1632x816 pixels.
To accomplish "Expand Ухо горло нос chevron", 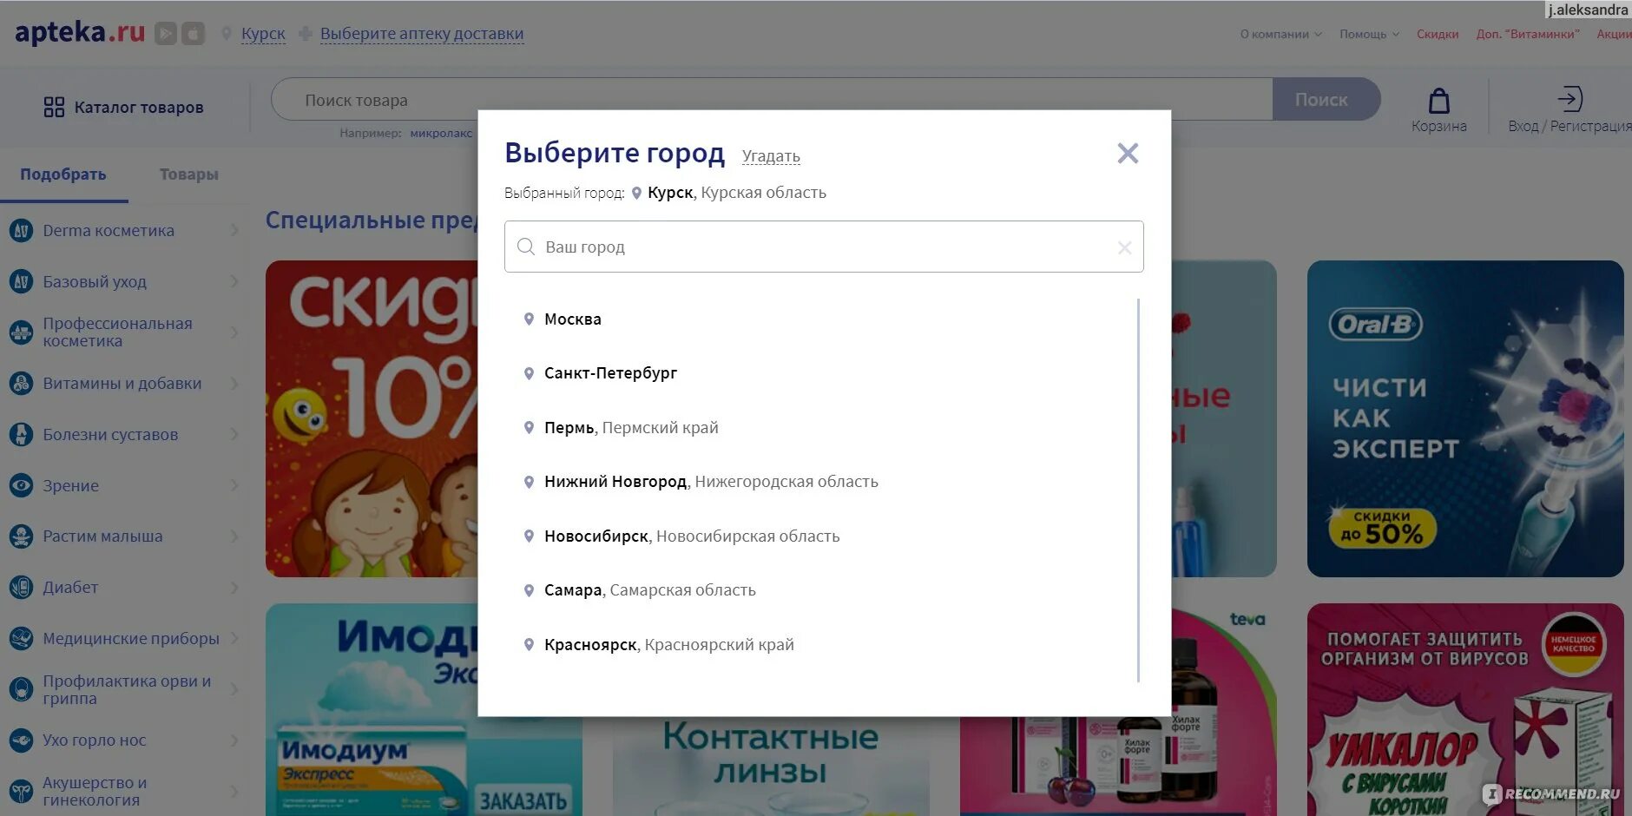I will [x=234, y=740].
